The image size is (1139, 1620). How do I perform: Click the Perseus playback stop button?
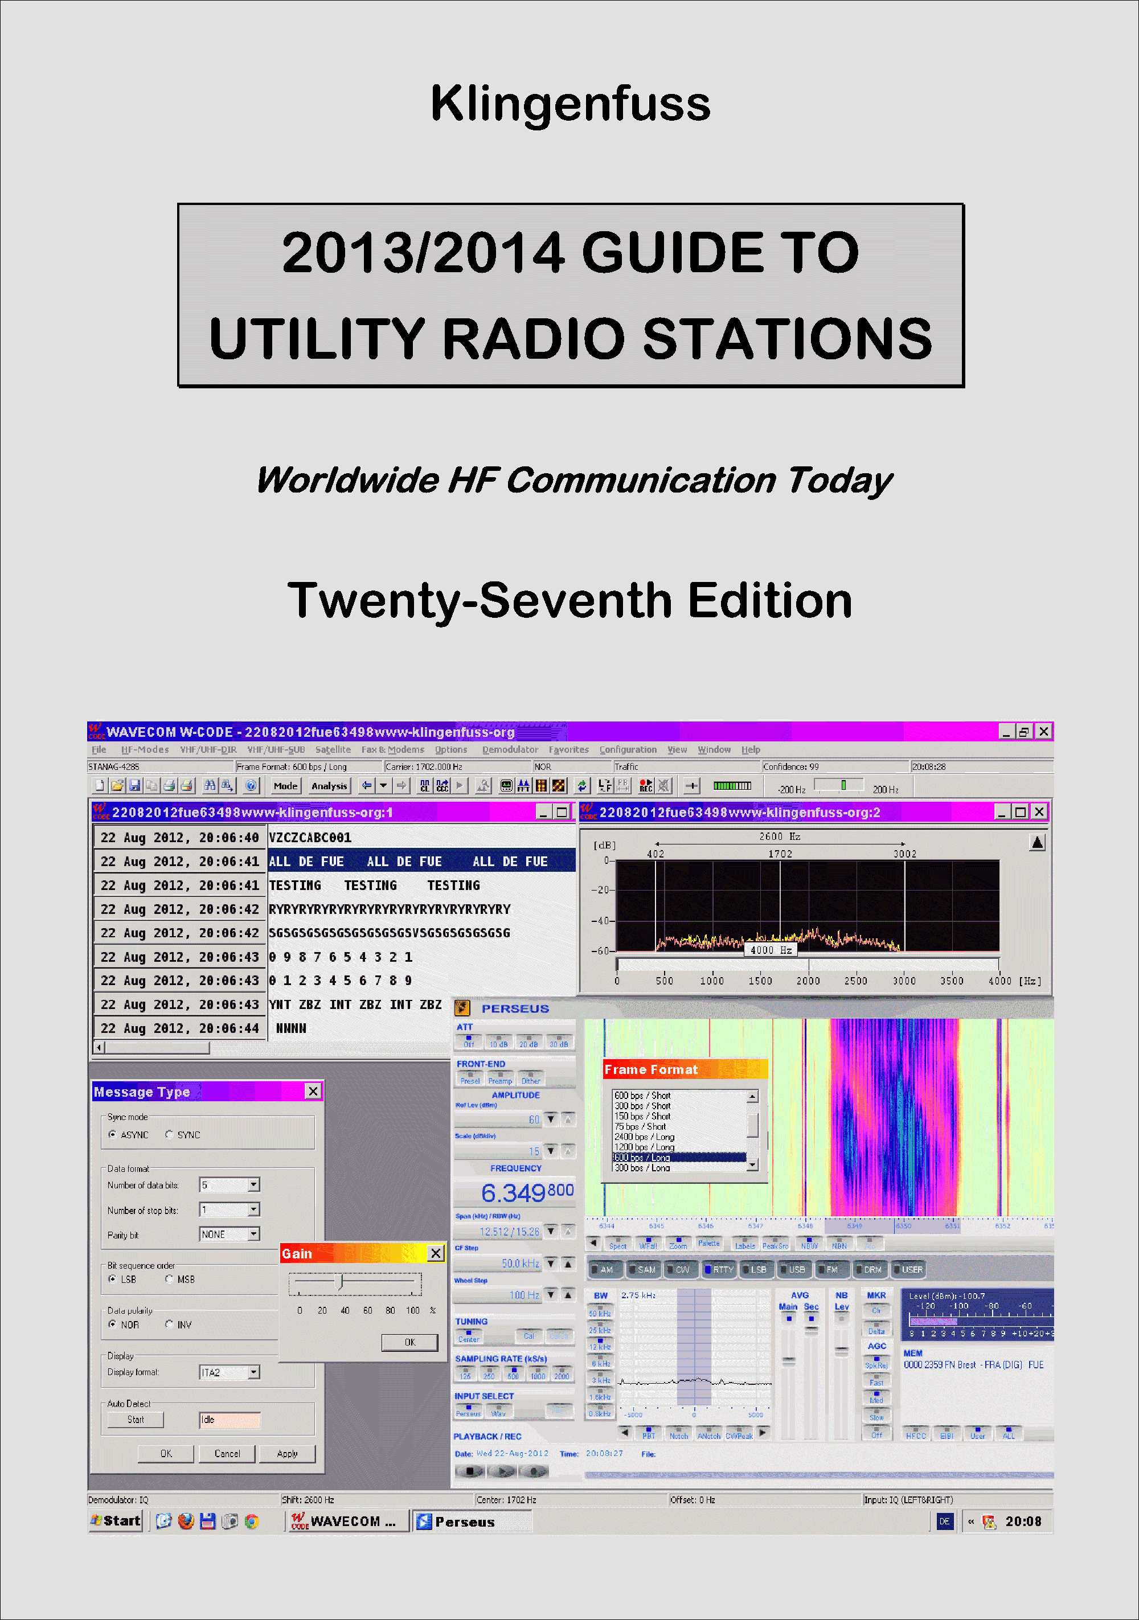tap(470, 1470)
